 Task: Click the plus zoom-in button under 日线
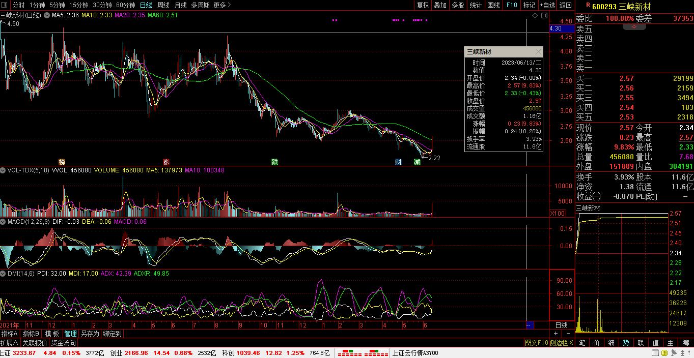[x=556, y=334]
